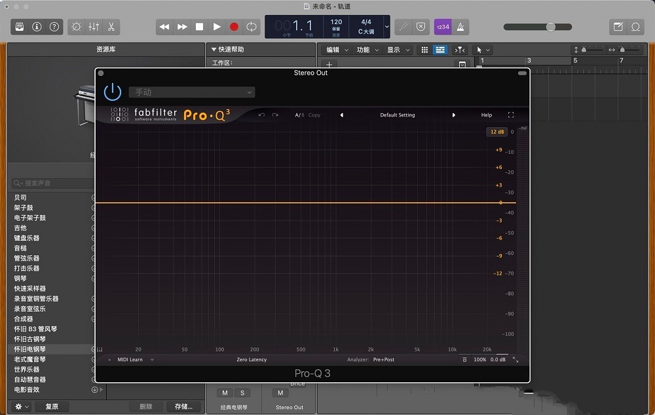Viewport: 655px width, 415px height.
Task: Start playback with the Play button
Action: (217, 27)
